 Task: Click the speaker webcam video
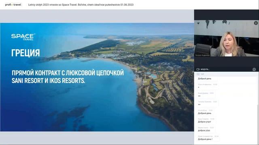pos(227,38)
